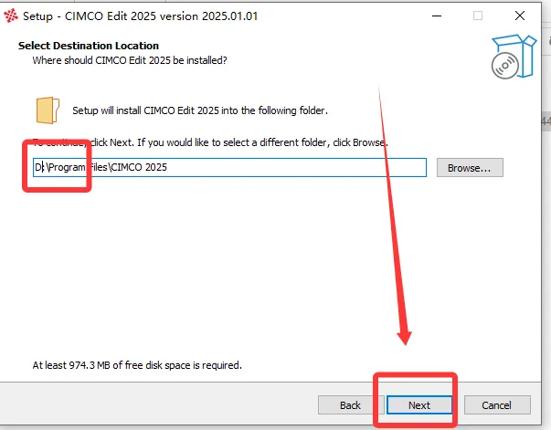This screenshot has width=551, height=430.
Task: Click the yellow folder icon
Action: [48, 110]
